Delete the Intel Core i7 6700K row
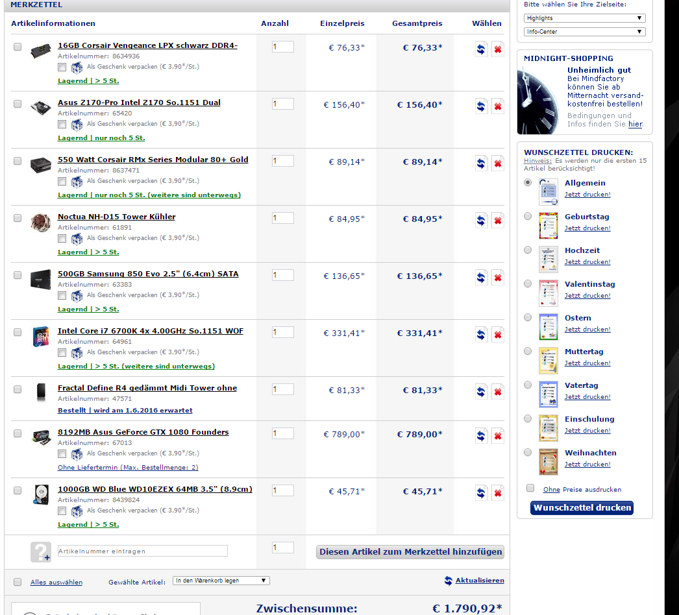Image resolution: width=679 pixels, height=615 pixels. coord(498,335)
